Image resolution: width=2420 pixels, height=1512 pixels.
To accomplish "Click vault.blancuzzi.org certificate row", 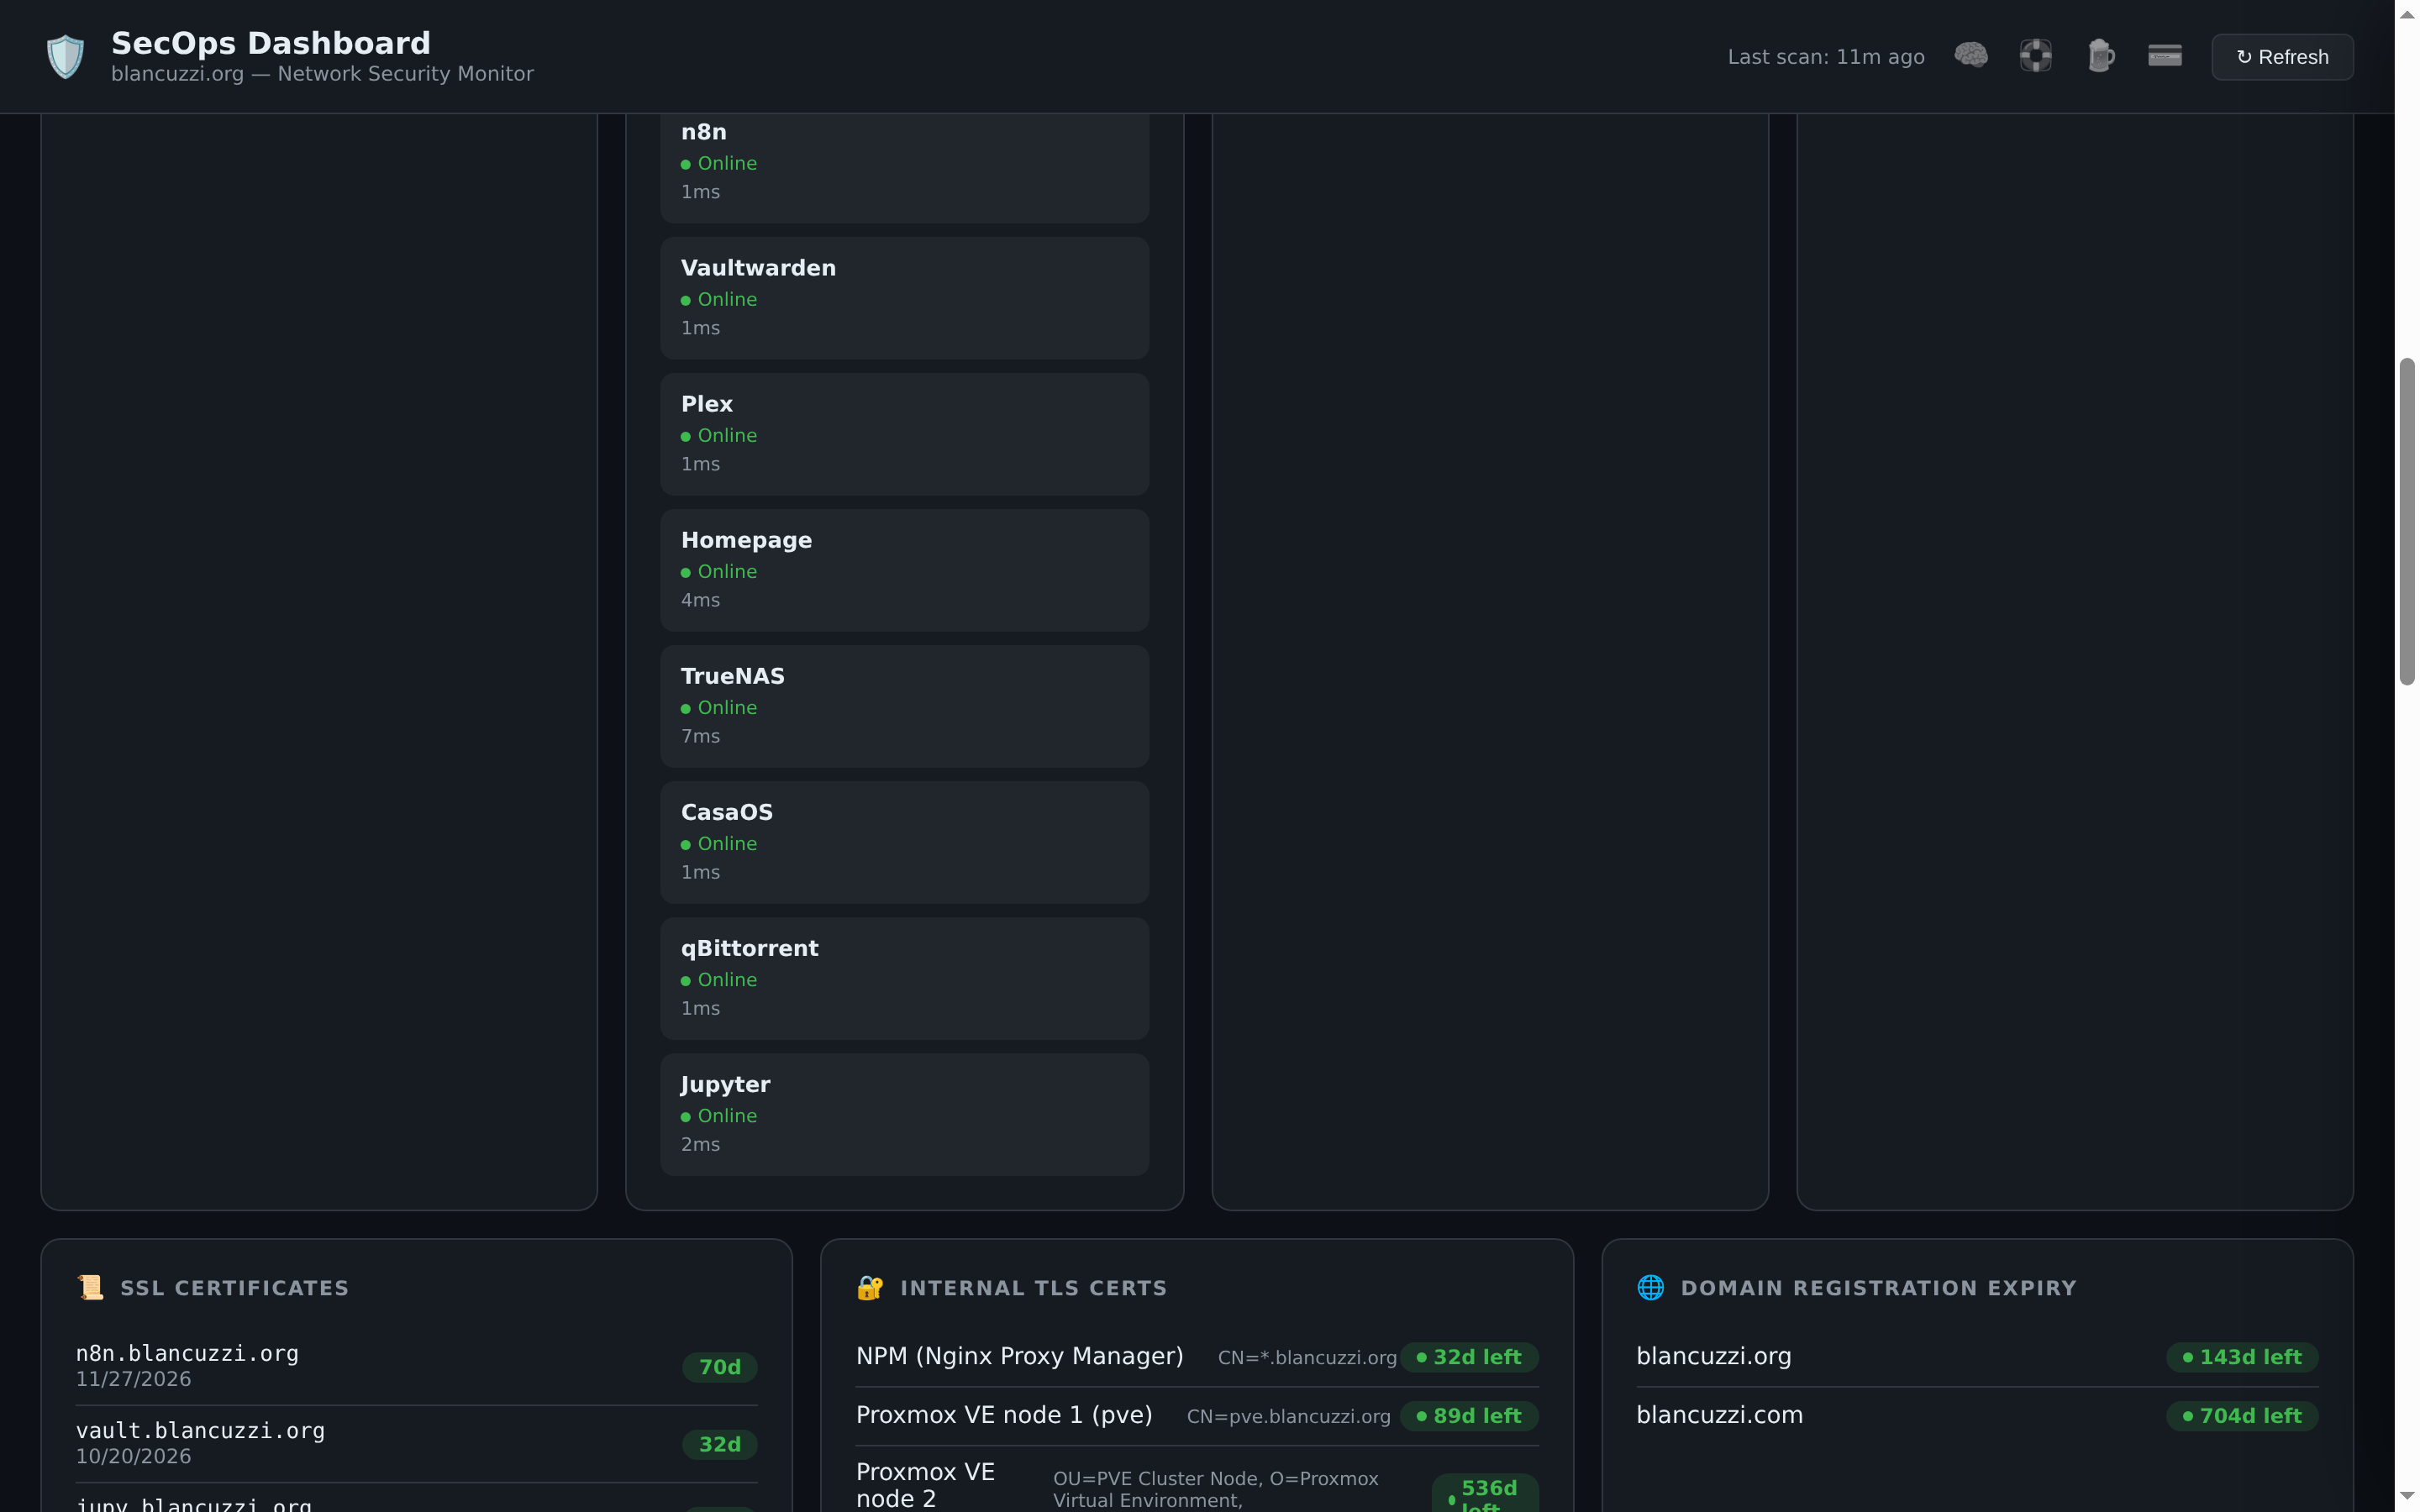I will (416, 1443).
